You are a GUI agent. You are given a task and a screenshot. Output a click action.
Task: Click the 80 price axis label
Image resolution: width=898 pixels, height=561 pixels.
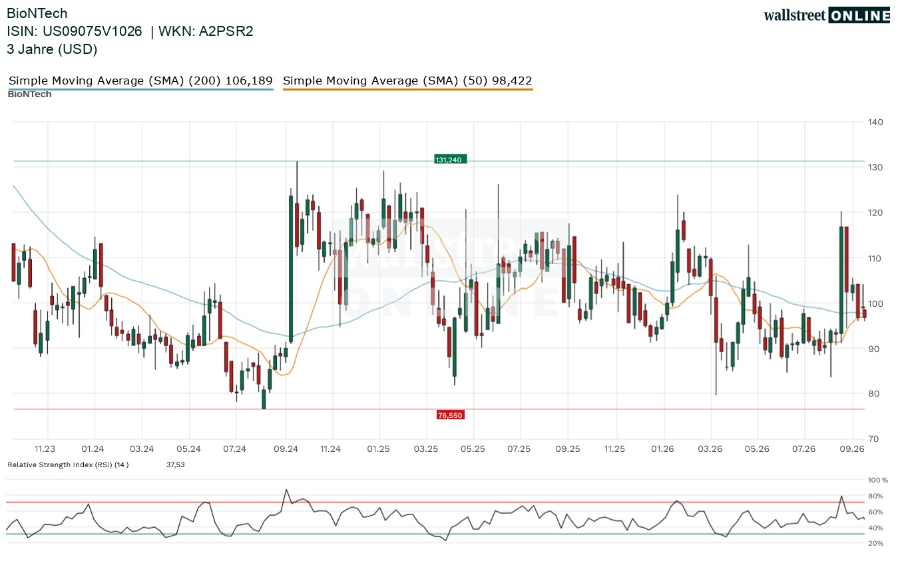pyautogui.click(x=874, y=394)
